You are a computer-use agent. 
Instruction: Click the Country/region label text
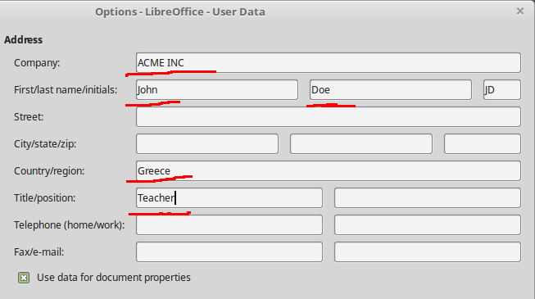(49, 170)
